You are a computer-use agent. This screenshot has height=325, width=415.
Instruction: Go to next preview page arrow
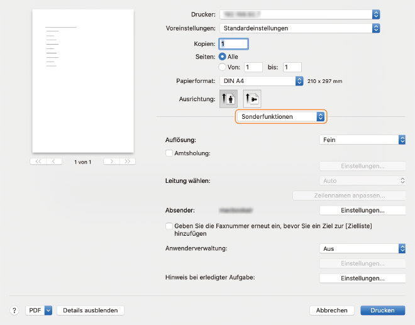pyautogui.click(x=111, y=162)
